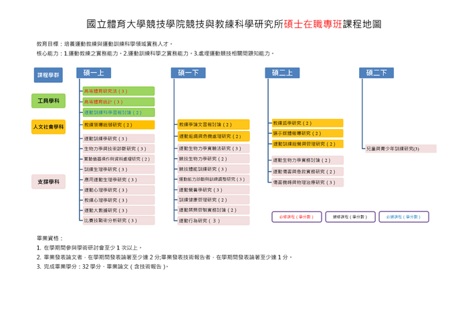The height and width of the screenshot is (331, 468).
Task: Select 運動能機與危機處理研究 (2) course
Action: [213, 136]
